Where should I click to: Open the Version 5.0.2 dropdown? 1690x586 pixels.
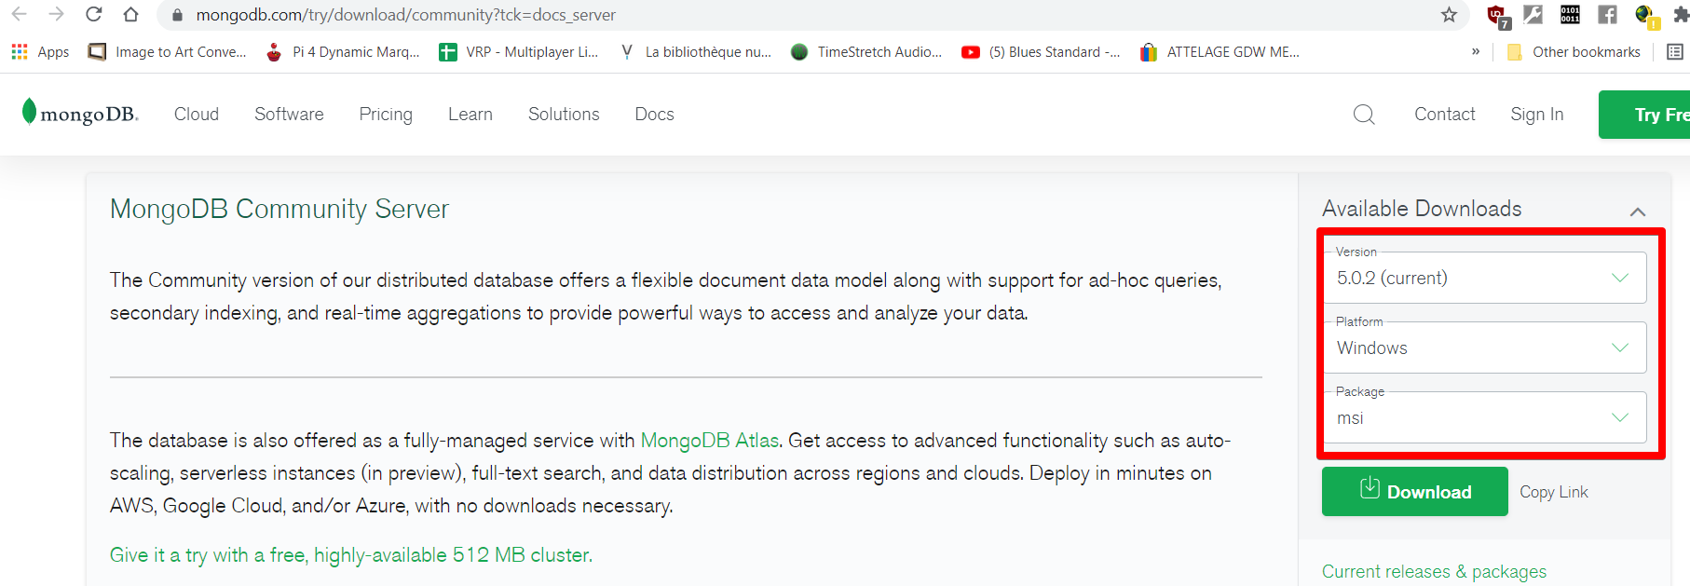pyautogui.click(x=1484, y=278)
